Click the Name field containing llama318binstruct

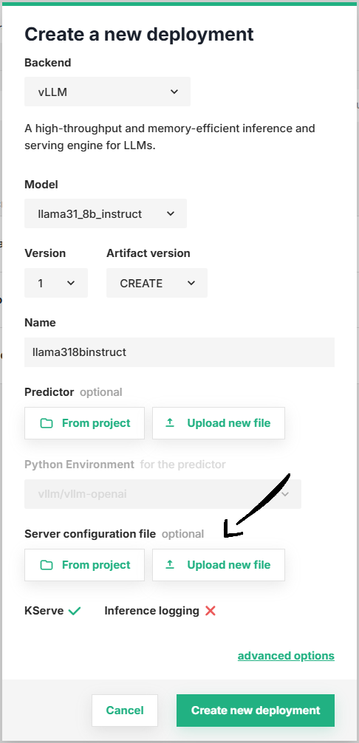[x=179, y=352]
